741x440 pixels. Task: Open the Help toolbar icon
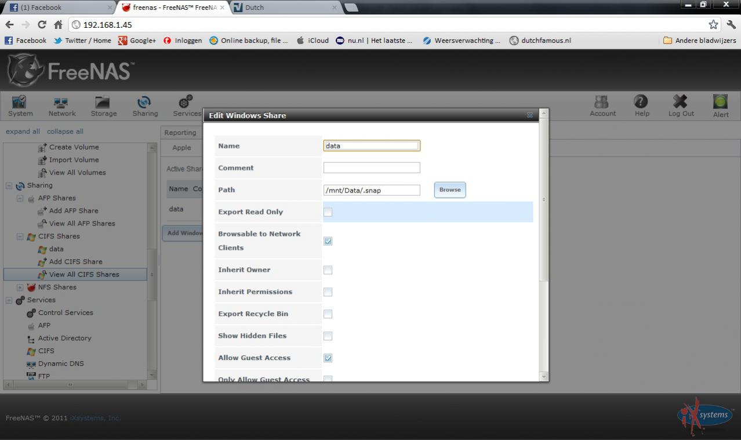(x=642, y=106)
